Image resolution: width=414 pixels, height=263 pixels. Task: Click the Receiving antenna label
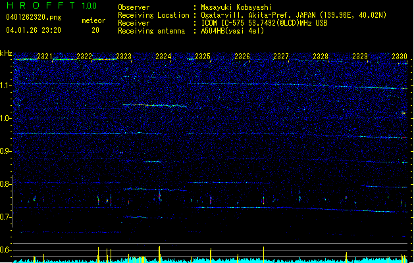coord(151,31)
